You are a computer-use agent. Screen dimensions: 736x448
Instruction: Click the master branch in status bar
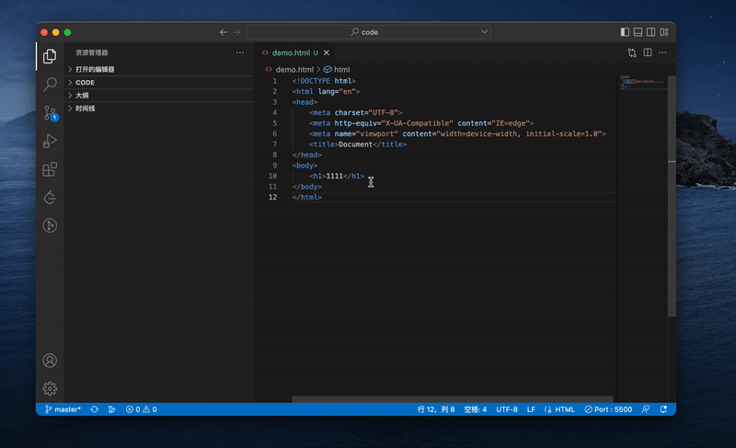click(x=63, y=409)
